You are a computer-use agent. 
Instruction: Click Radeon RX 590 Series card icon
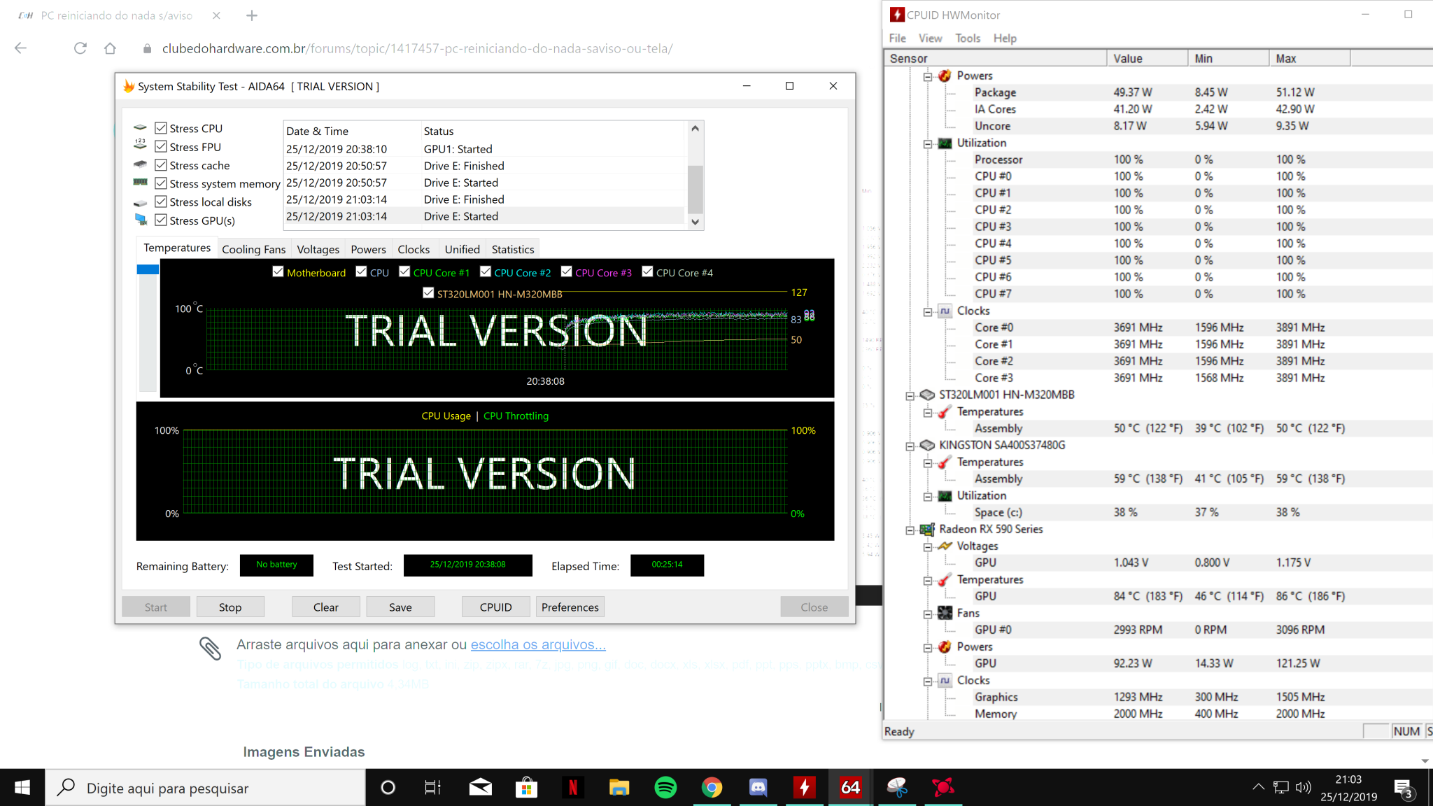pos(927,530)
